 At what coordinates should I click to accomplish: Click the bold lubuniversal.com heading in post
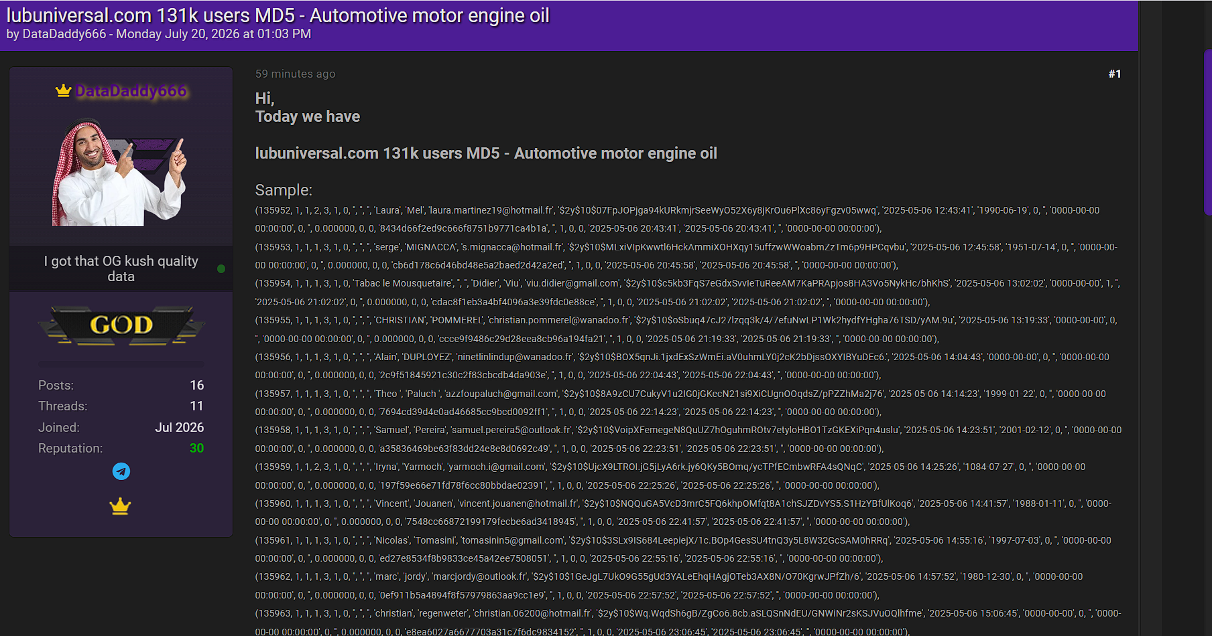pos(486,153)
